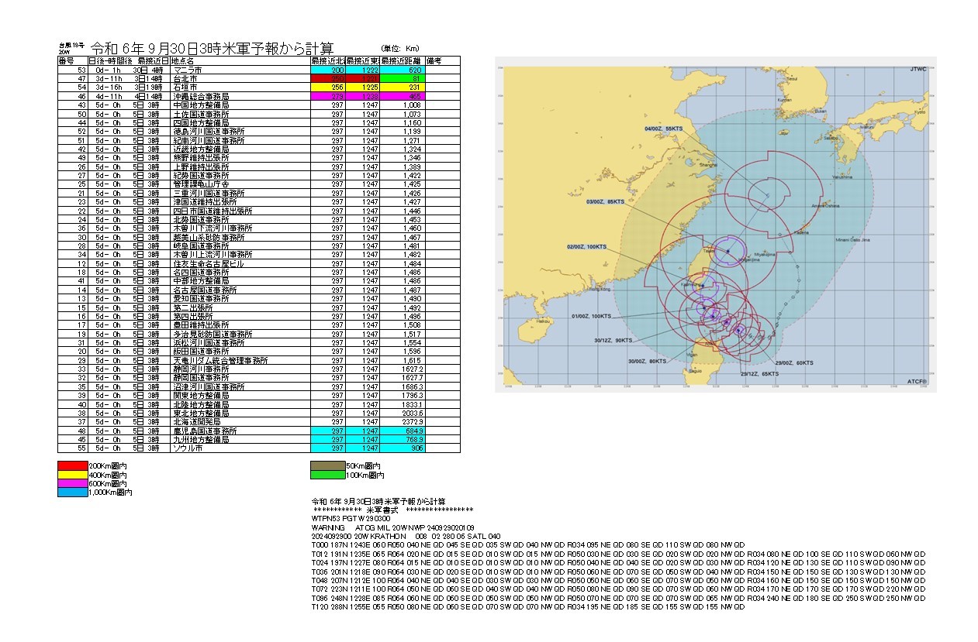Select the 最接近距離 column header

(402, 60)
